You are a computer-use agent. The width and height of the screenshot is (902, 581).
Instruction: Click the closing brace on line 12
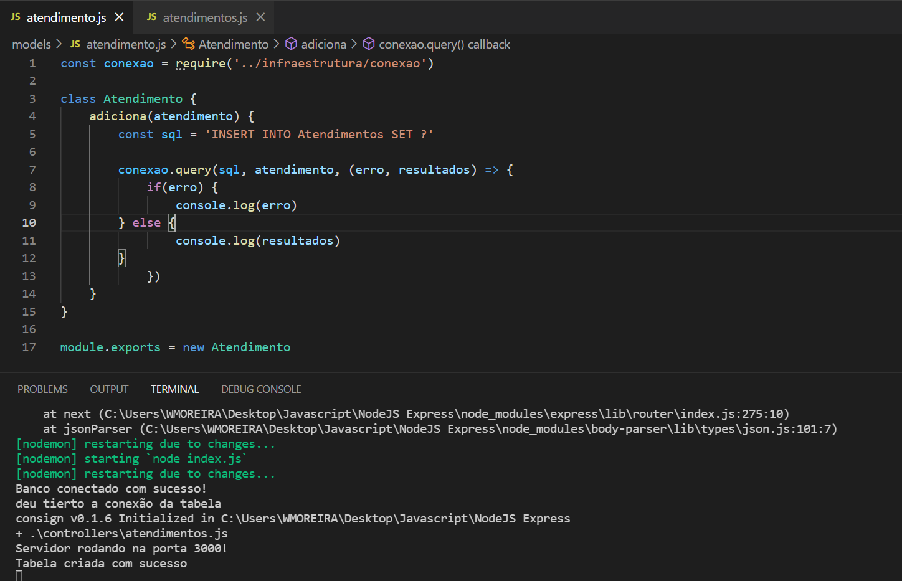coord(122,258)
